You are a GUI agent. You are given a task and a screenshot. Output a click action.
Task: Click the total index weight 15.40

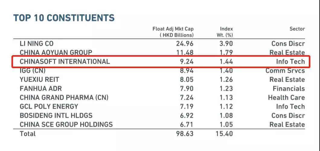coord(224,134)
